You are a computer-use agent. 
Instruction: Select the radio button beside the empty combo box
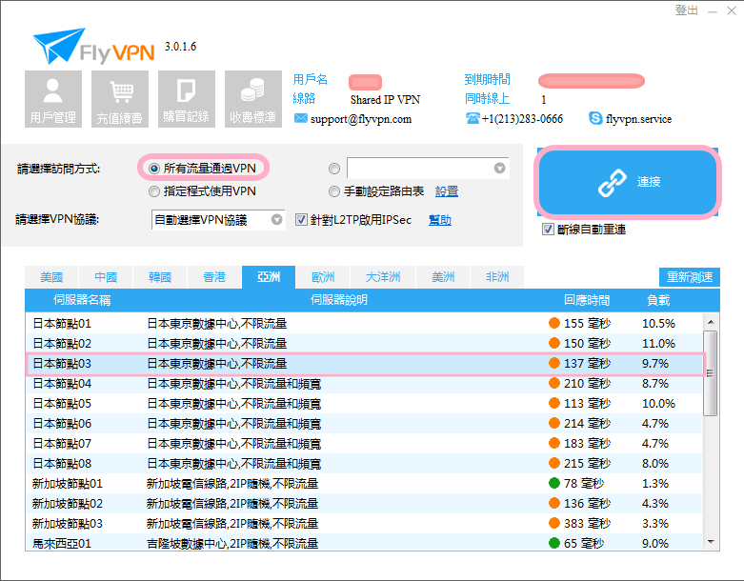point(334,169)
